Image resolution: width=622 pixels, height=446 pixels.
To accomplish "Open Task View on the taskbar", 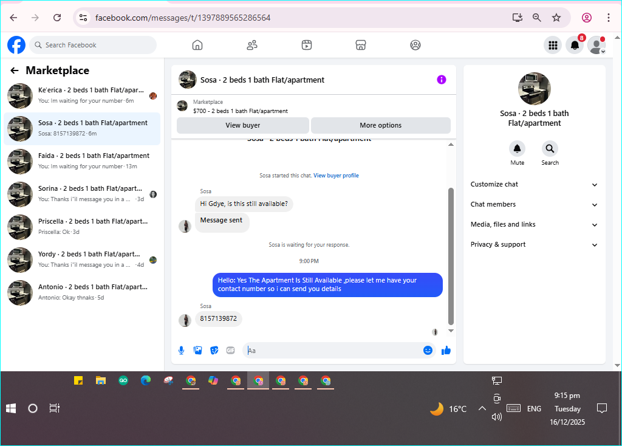I will (54, 408).
